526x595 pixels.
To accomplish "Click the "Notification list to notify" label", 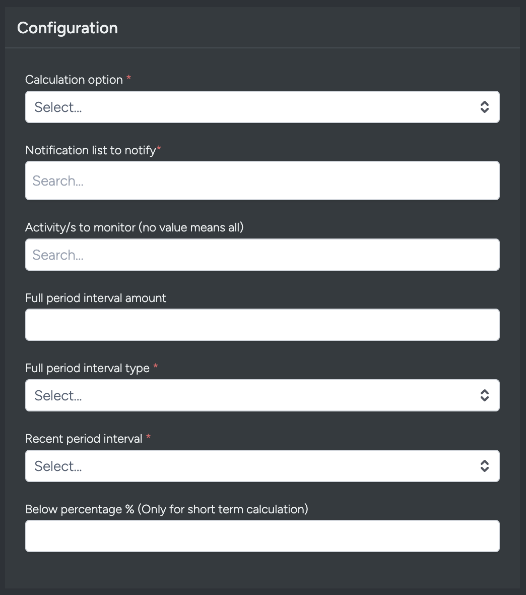I will pos(91,150).
